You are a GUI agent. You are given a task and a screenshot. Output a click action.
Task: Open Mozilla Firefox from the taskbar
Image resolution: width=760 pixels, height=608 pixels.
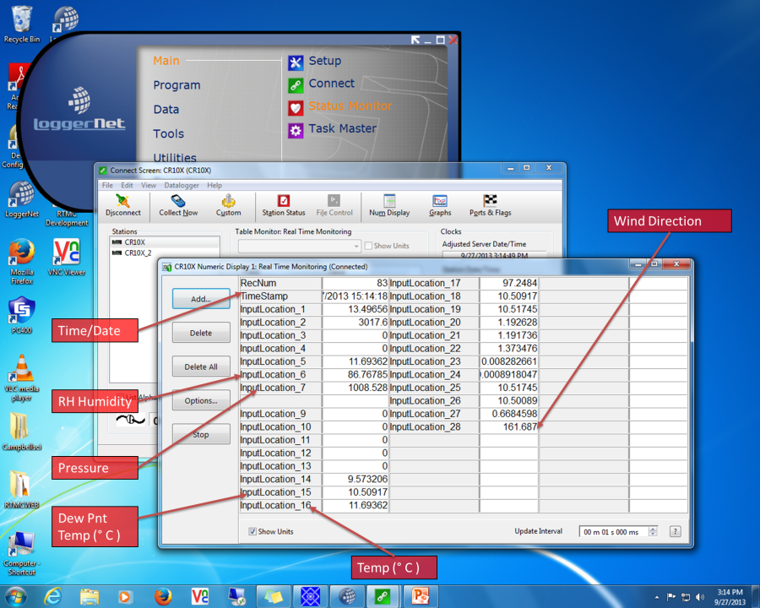click(x=163, y=596)
